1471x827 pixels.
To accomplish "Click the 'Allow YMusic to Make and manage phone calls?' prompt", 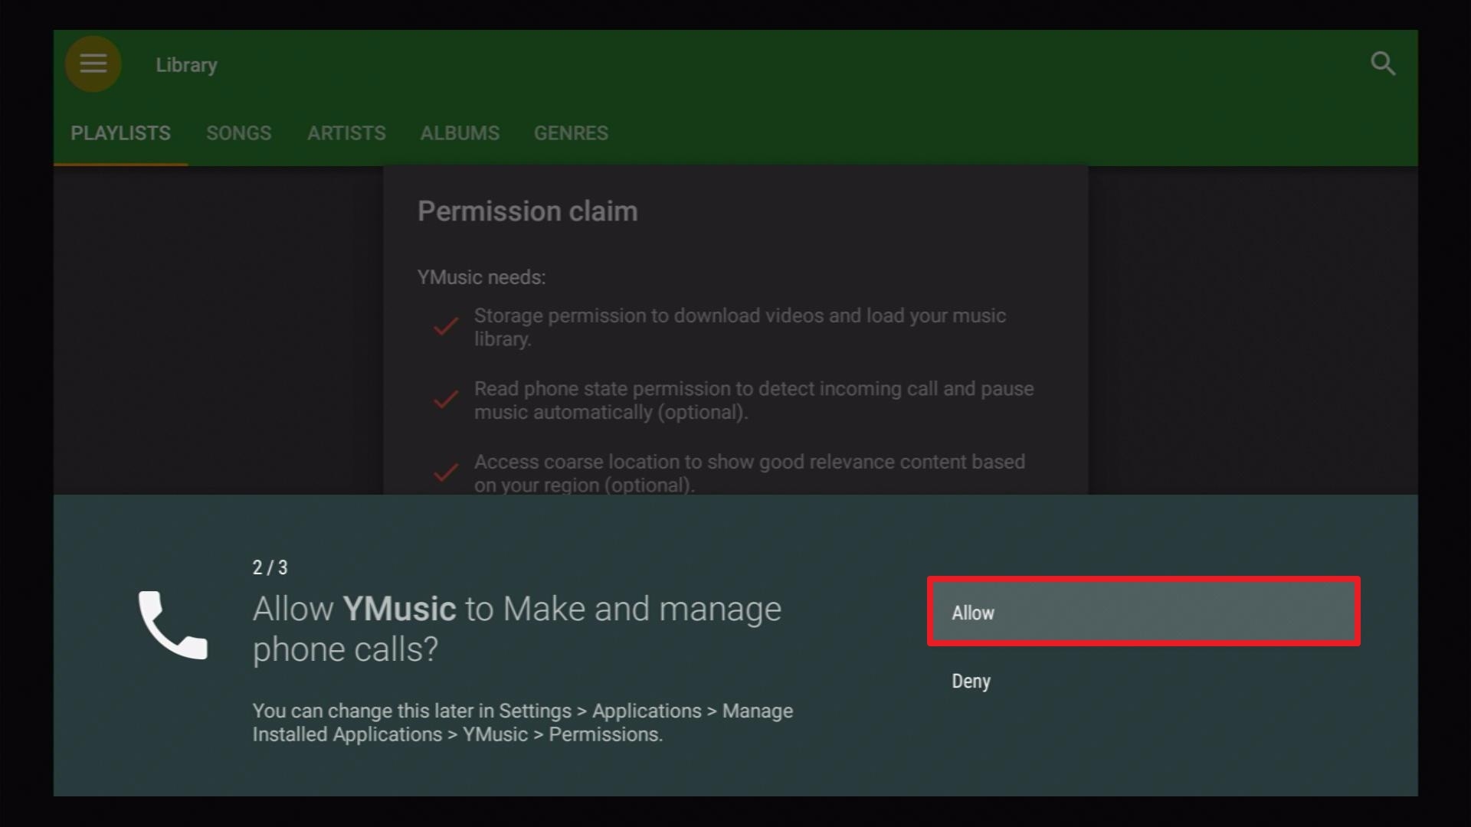I will tap(517, 629).
